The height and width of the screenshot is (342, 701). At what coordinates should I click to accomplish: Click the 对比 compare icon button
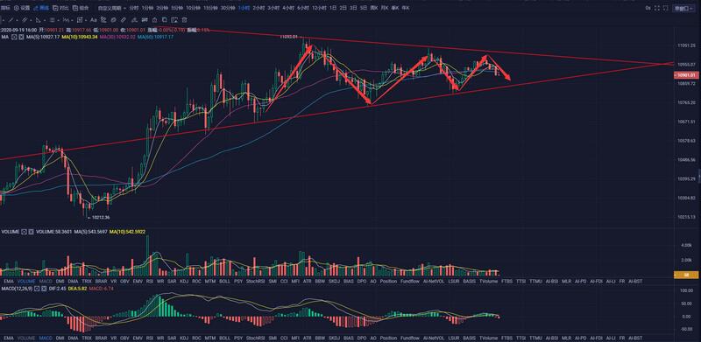pyautogui.click(x=60, y=8)
